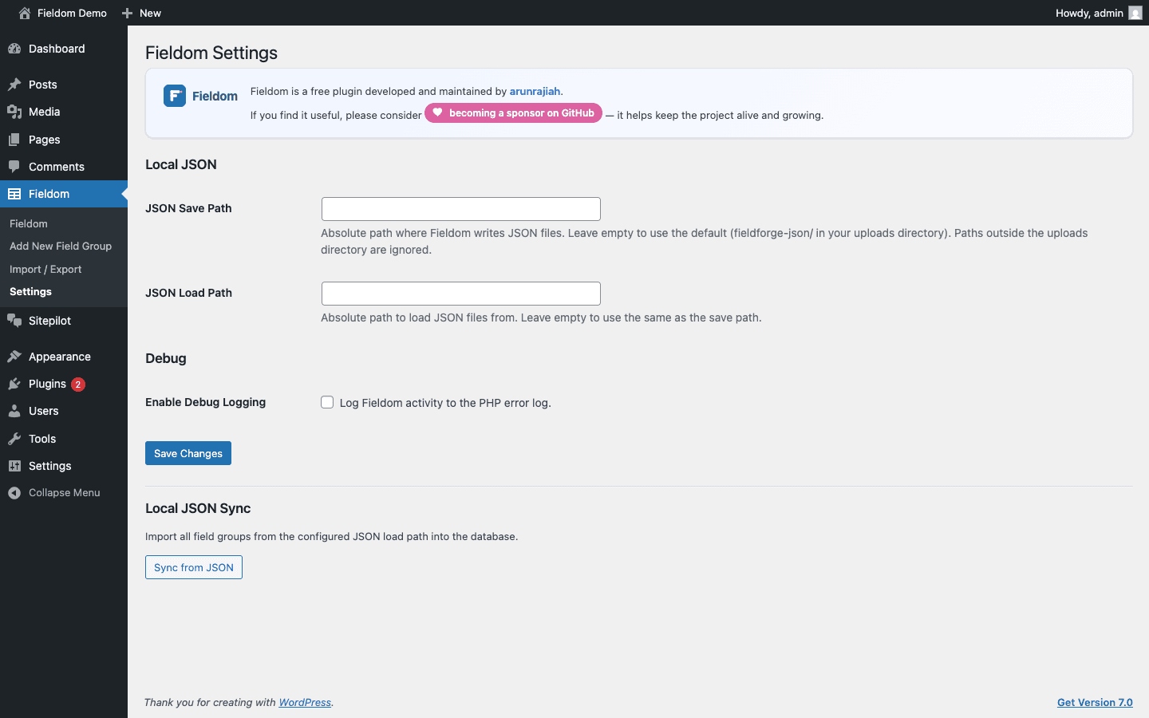Click the Appearance paintbrush icon
Screen dimensions: 1149x718
pos(14,357)
